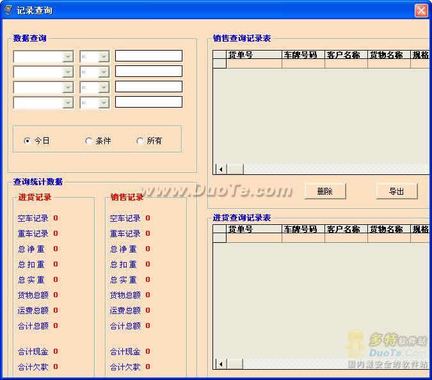Viewport: 432px width, 380px height.
Task: Click the 导出 button
Action: tap(396, 191)
